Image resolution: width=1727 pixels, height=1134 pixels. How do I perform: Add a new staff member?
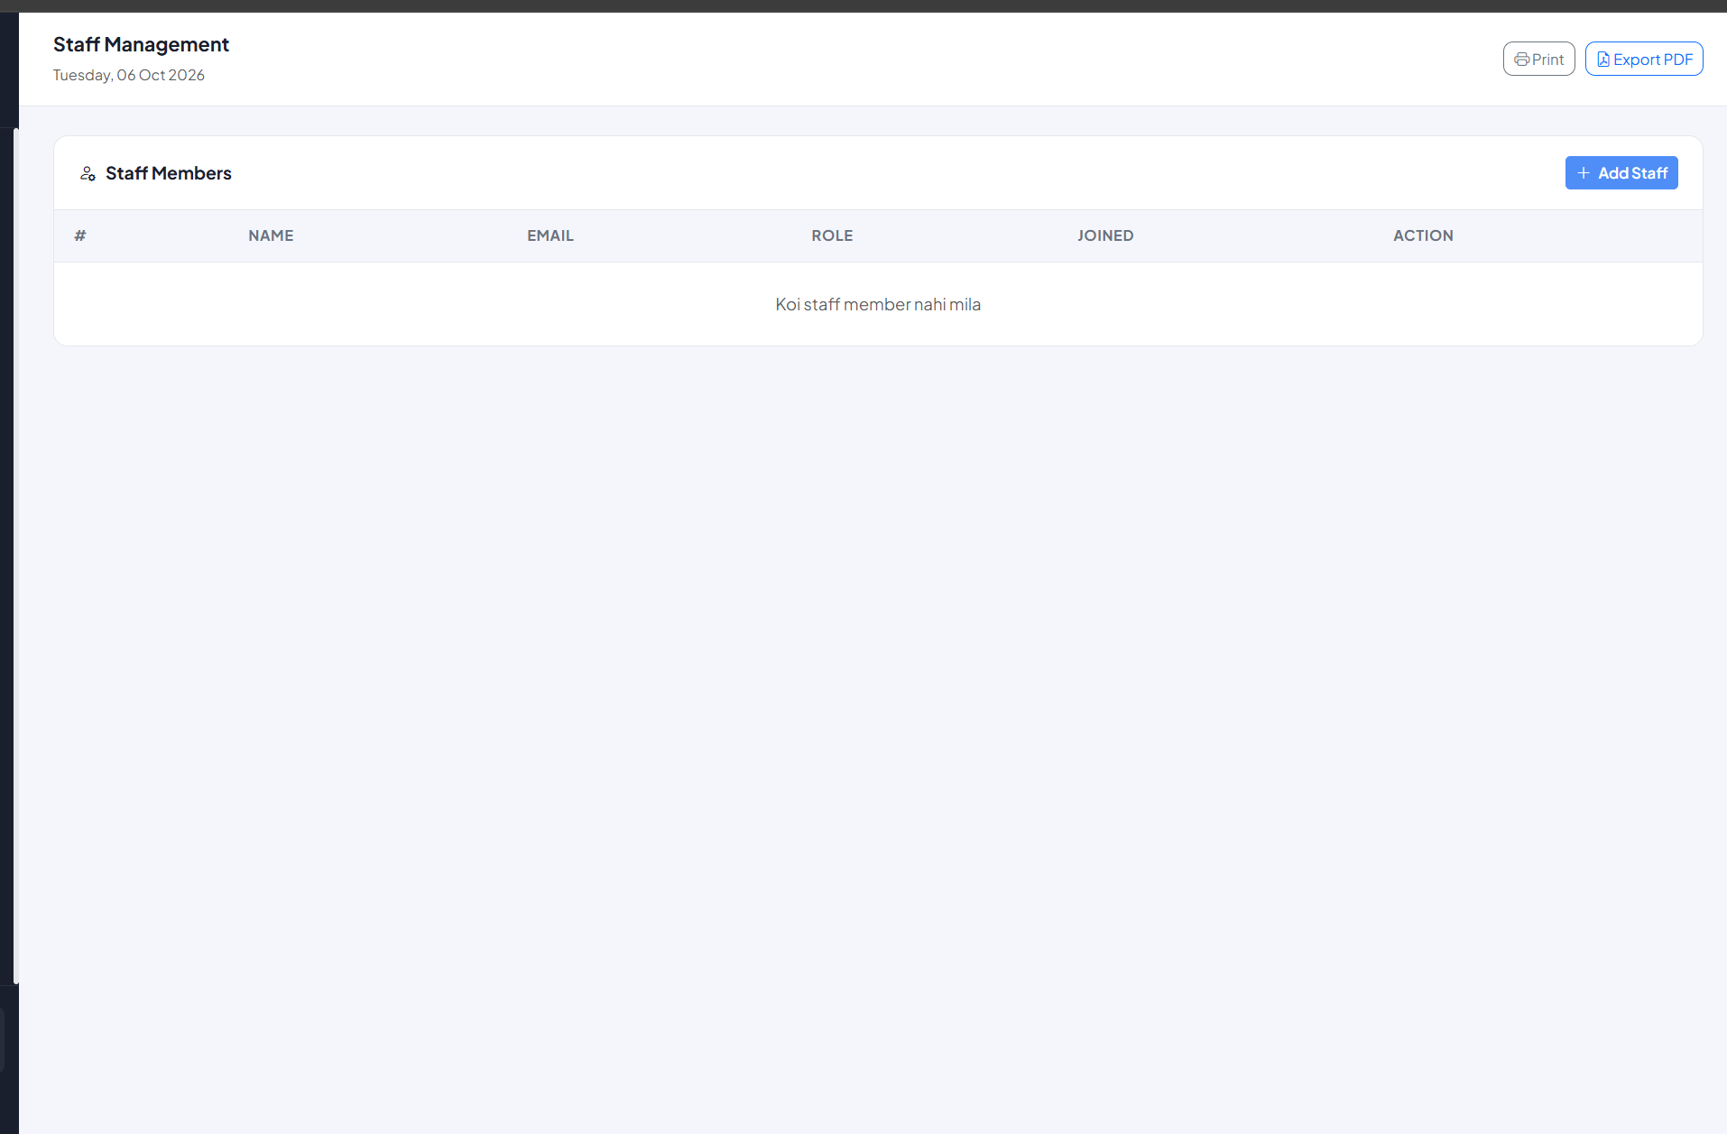point(1621,172)
